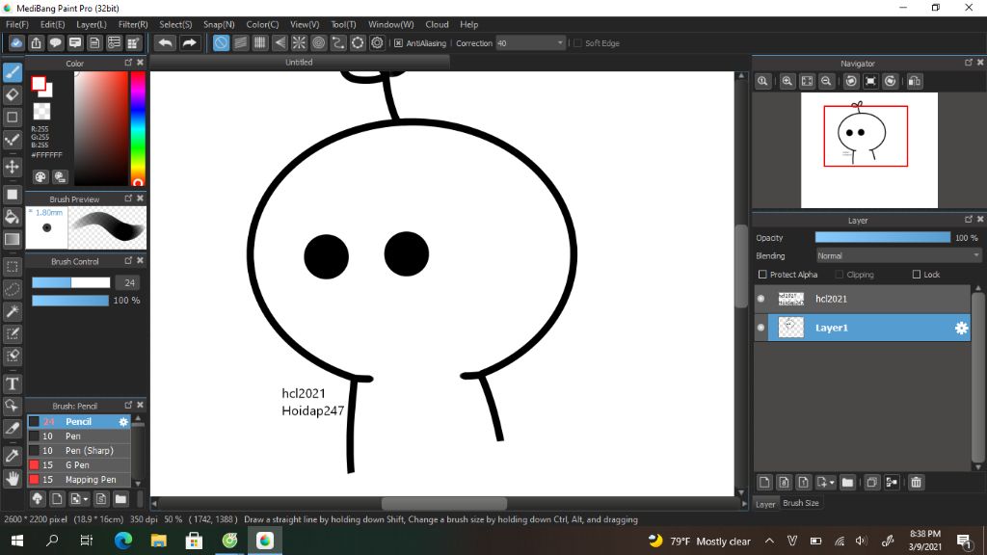Select the transparent color swatch
This screenshot has height=555, width=987.
click(x=41, y=112)
